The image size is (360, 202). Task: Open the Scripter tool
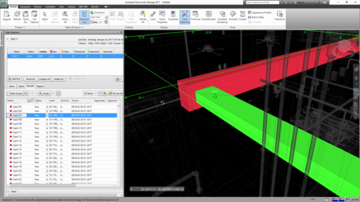point(242,16)
